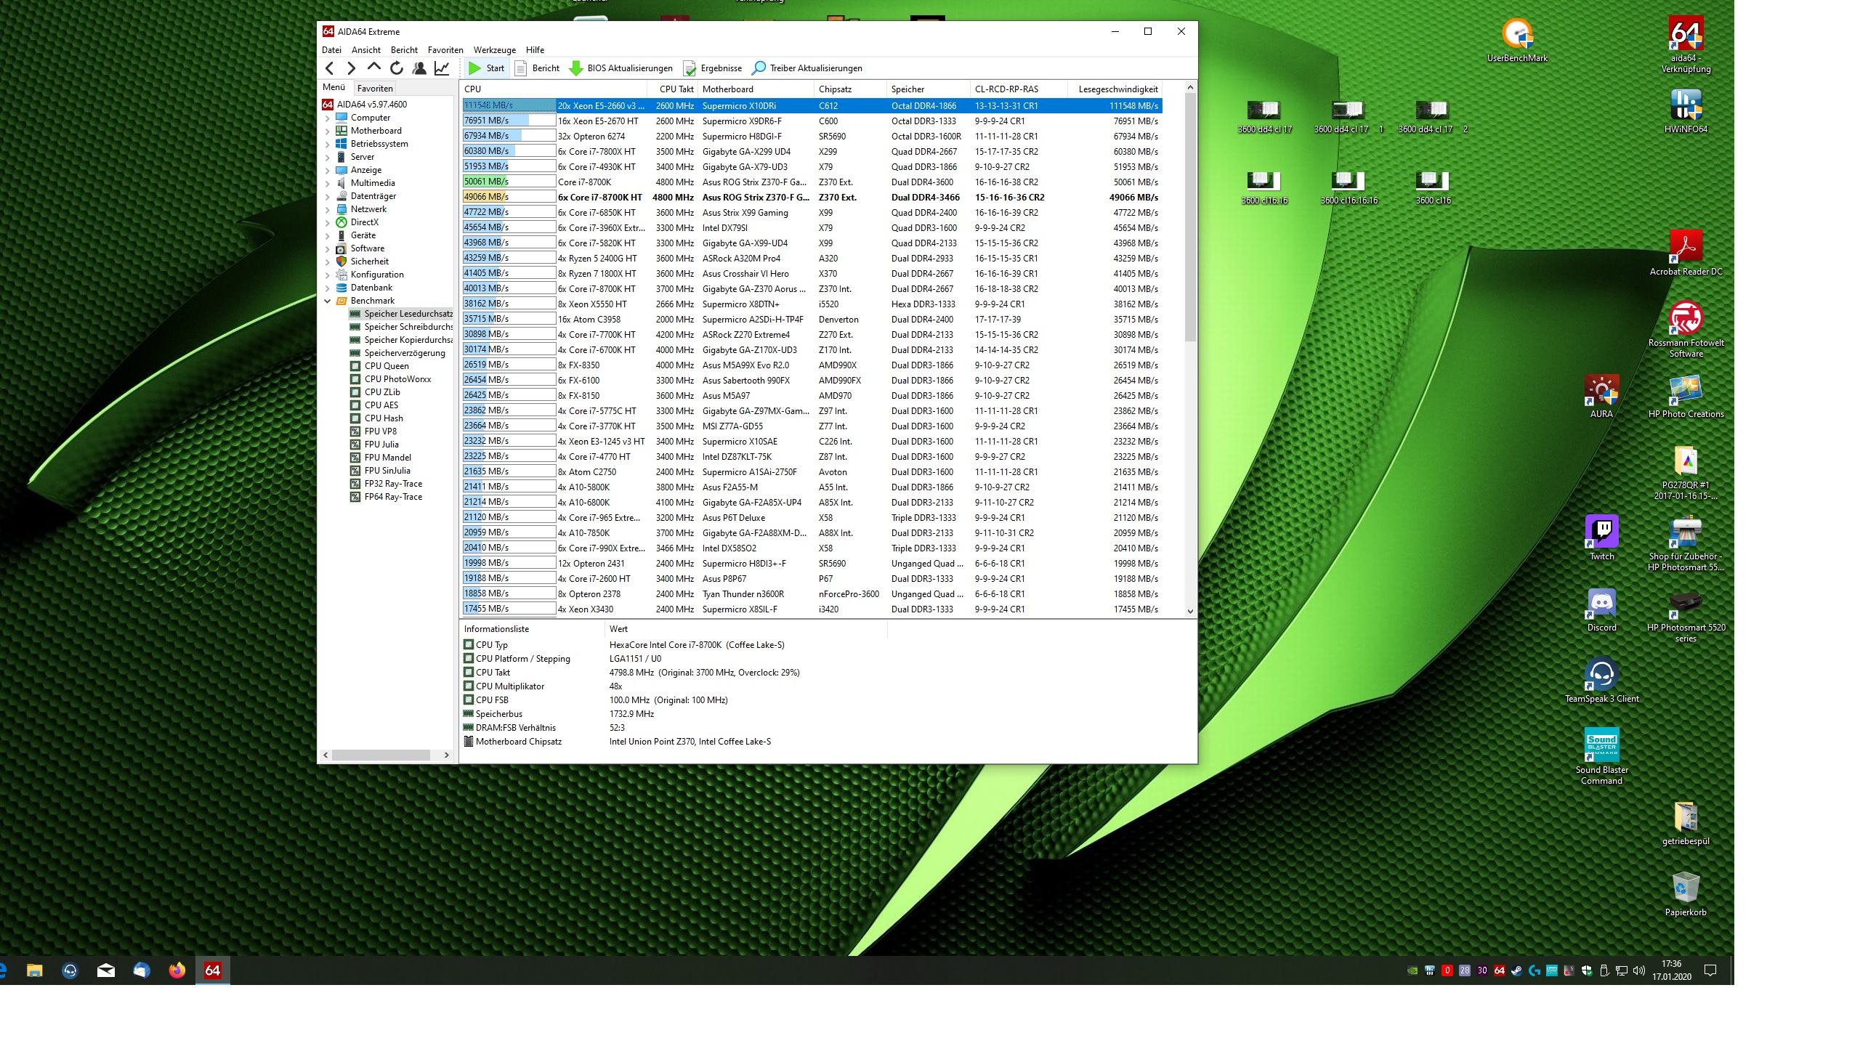Open the Ansicht menu
Image resolution: width=1860 pixels, height=1046 pixels.
pos(366,50)
